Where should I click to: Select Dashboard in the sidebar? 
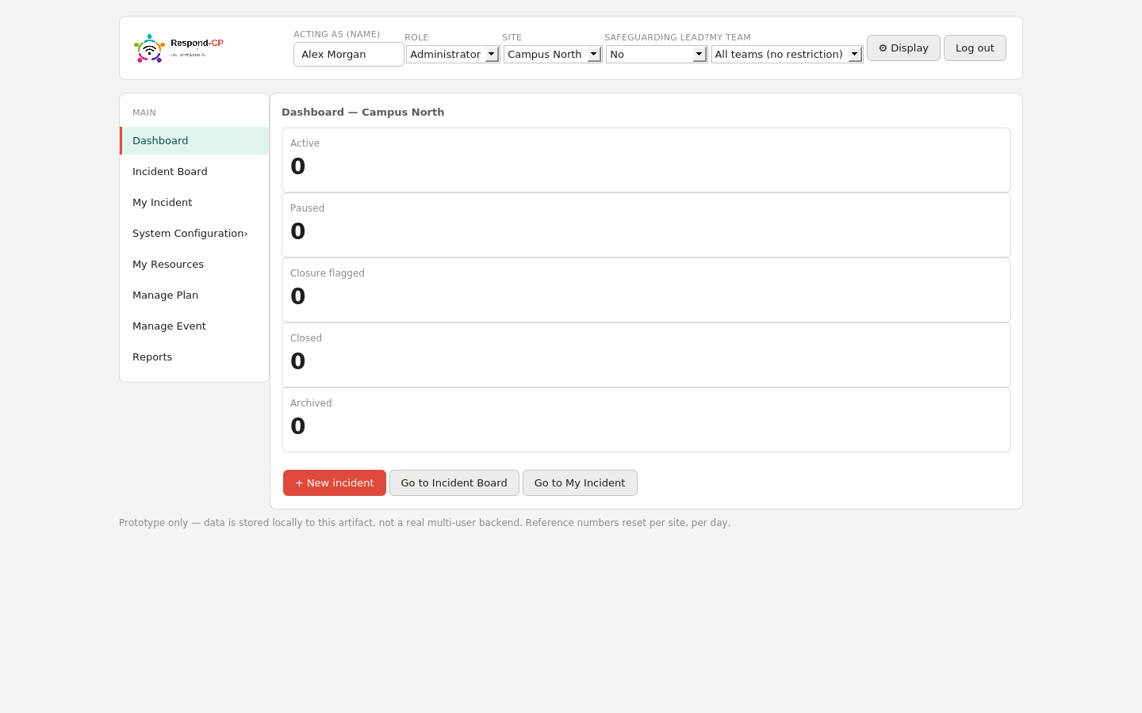(x=194, y=140)
